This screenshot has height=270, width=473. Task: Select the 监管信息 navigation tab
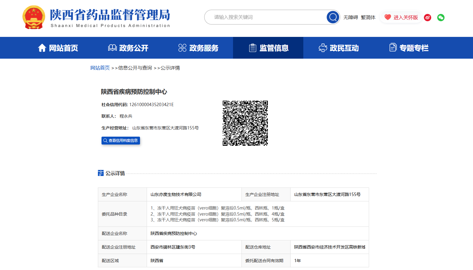click(x=274, y=48)
